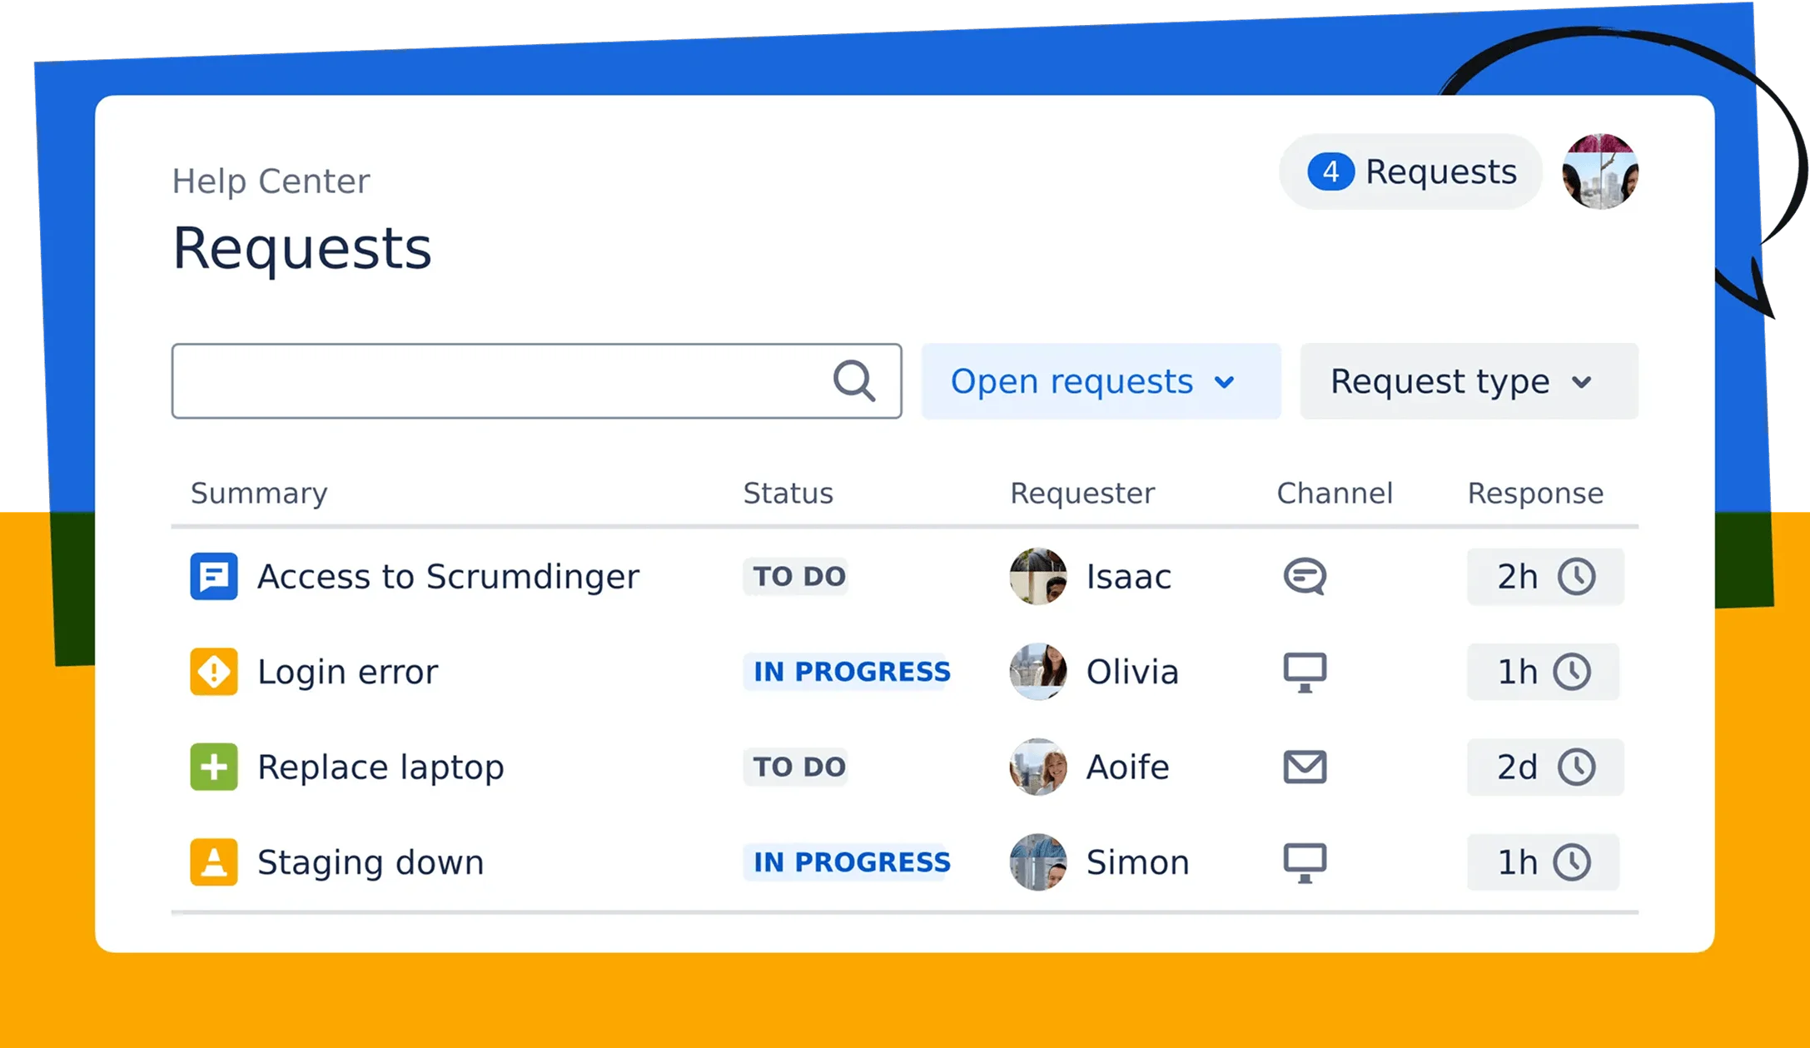This screenshot has height=1048, width=1810.
Task: Sort by the Status column header
Action: pyautogui.click(x=788, y=493)
